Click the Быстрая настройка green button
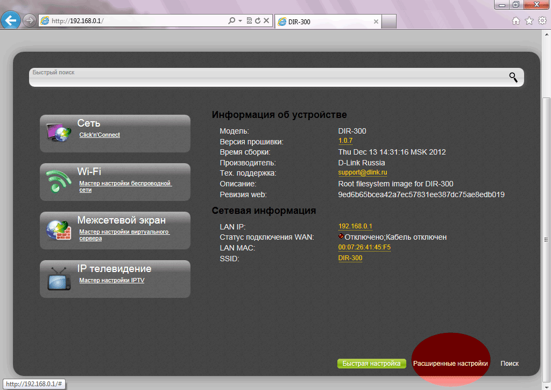The width and height of the screenshot is (551, 390). click(372, 364)
